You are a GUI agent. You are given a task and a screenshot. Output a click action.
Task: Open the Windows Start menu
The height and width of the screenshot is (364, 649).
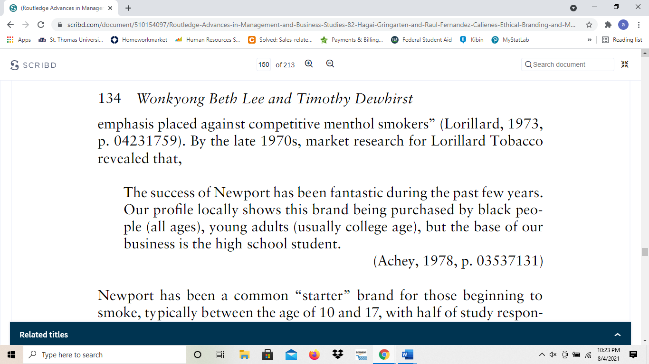point(11,355)
